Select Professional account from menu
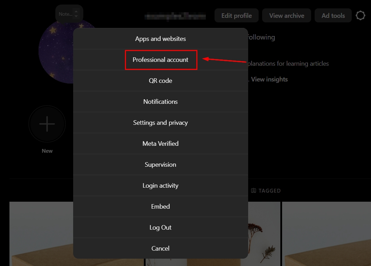The image size is (371, 266). 161,60
